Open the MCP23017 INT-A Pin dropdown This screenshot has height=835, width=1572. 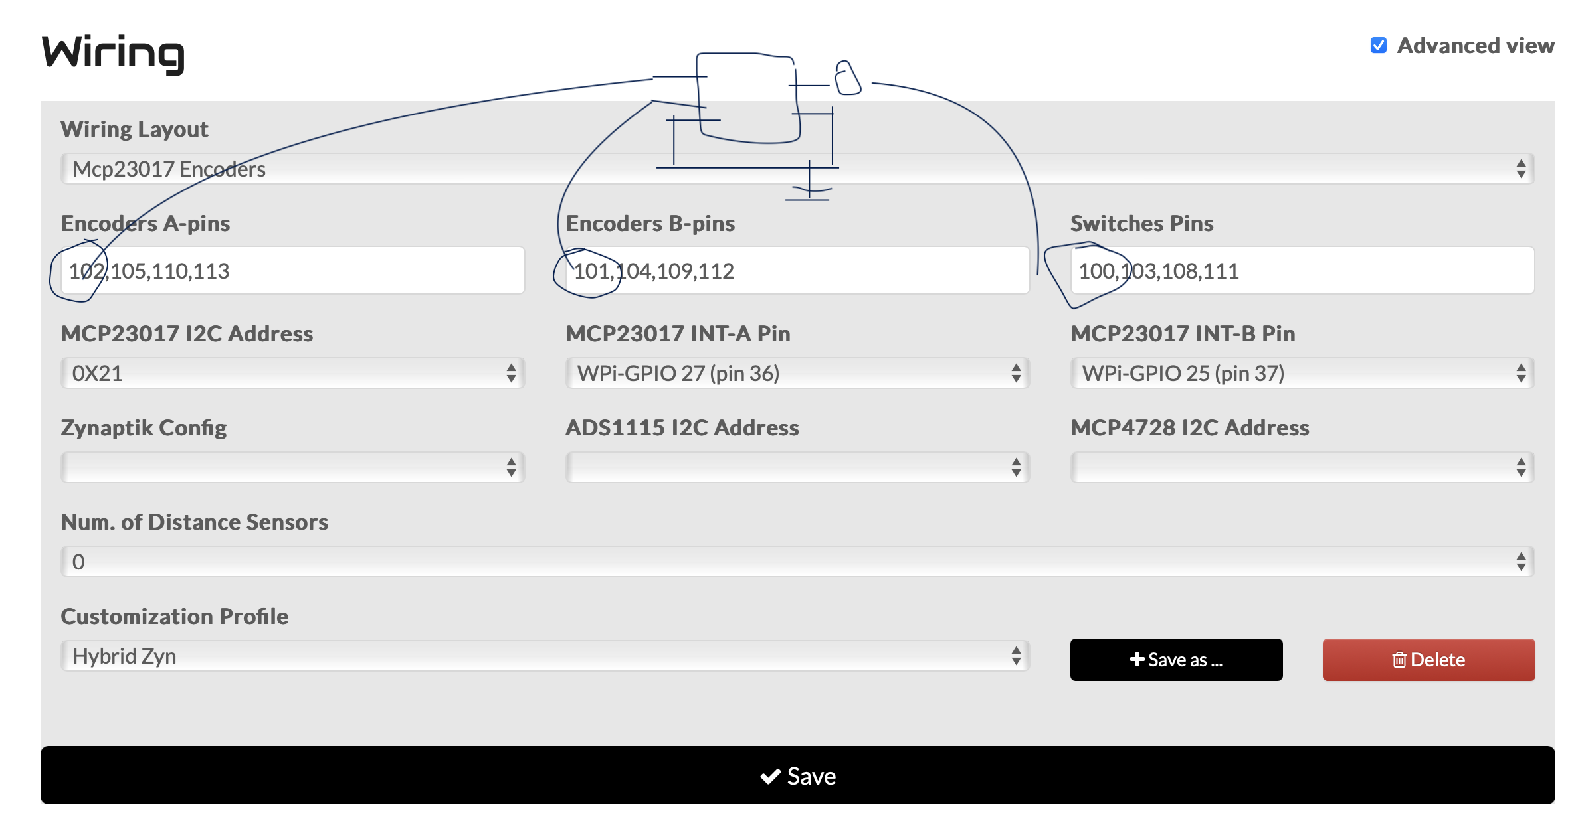(797, 373)
